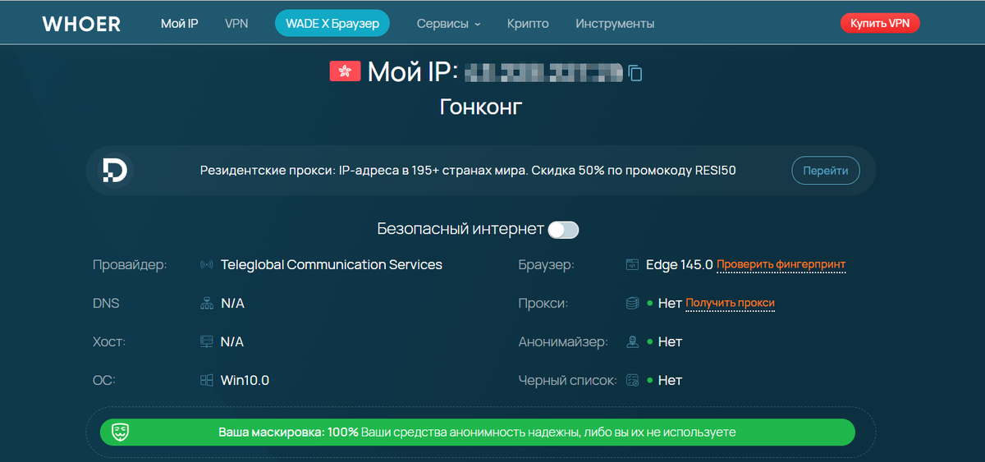The height and width of the screenshot is (462, 985).
Task: Click the Win10.0 OS value
Action: click(x=245, y=380)
